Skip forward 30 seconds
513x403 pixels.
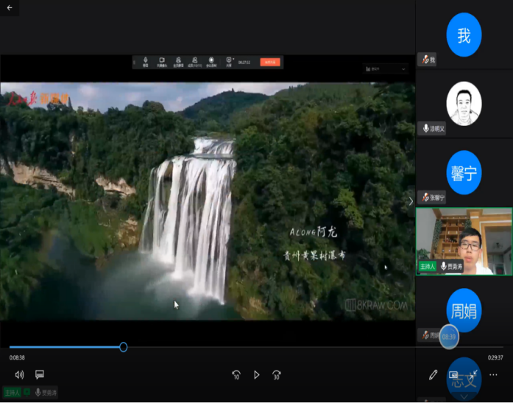point(277,375)
